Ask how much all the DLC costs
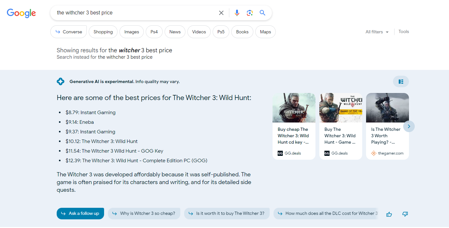Viewport: 449px width, 228px height. coord(326,214)
